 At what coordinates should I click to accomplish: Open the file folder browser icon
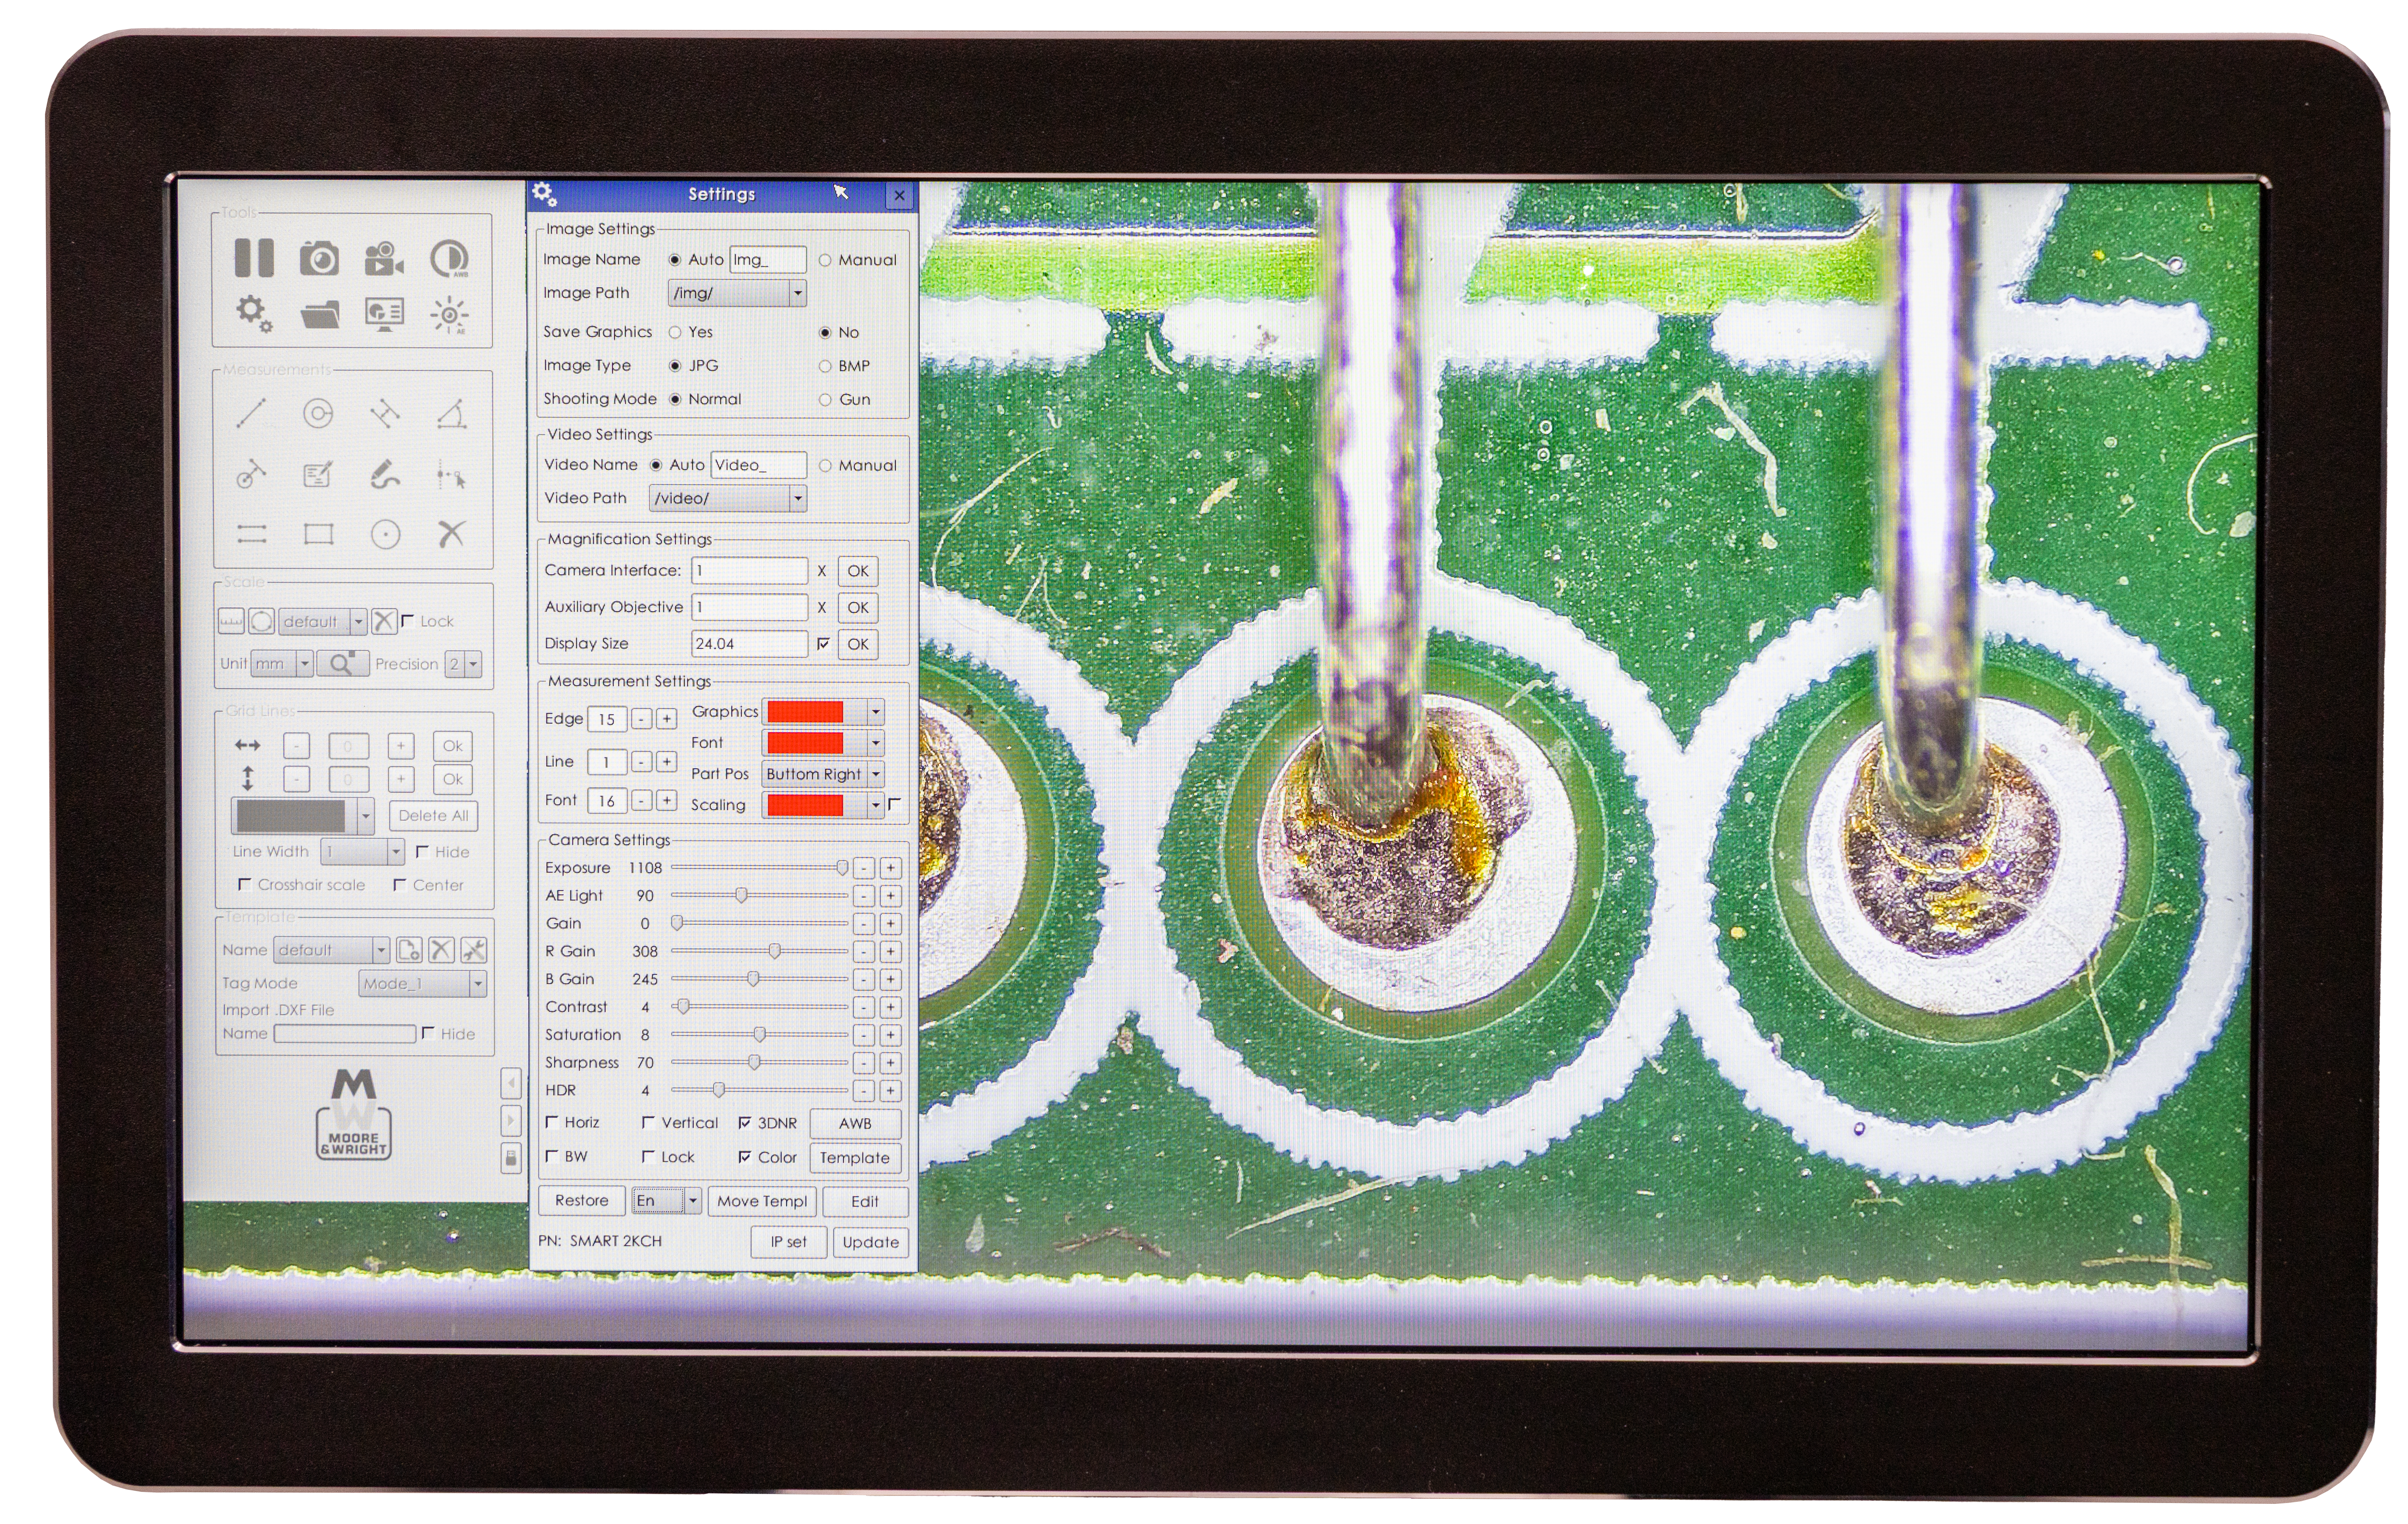[x=320, y=315]
